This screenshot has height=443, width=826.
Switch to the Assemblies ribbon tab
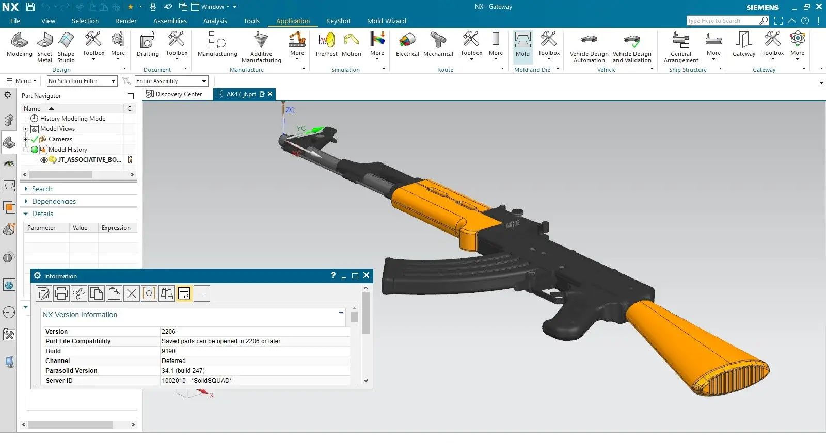(x=170, y=21)
